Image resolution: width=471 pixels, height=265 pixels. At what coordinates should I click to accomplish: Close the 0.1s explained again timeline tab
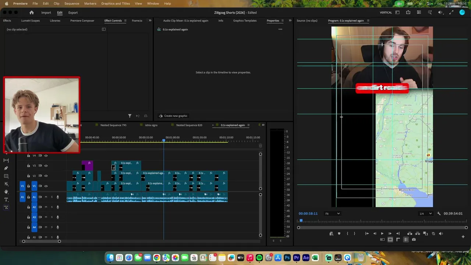tap(213, 125)
